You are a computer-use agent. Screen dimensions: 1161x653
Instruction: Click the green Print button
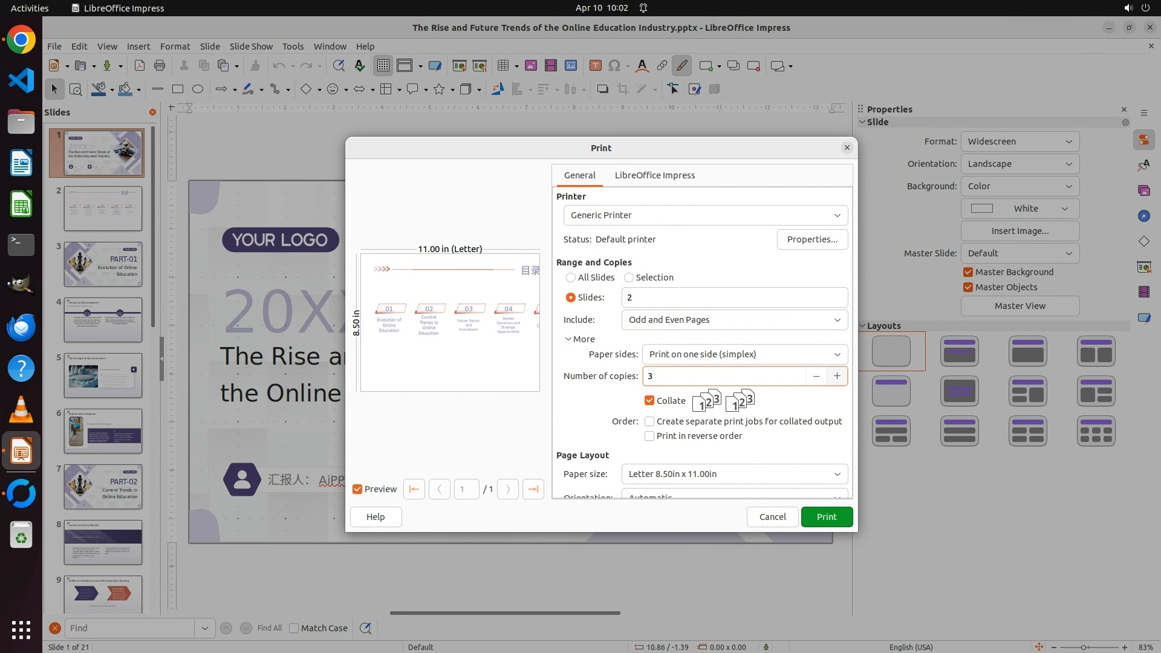826,517
